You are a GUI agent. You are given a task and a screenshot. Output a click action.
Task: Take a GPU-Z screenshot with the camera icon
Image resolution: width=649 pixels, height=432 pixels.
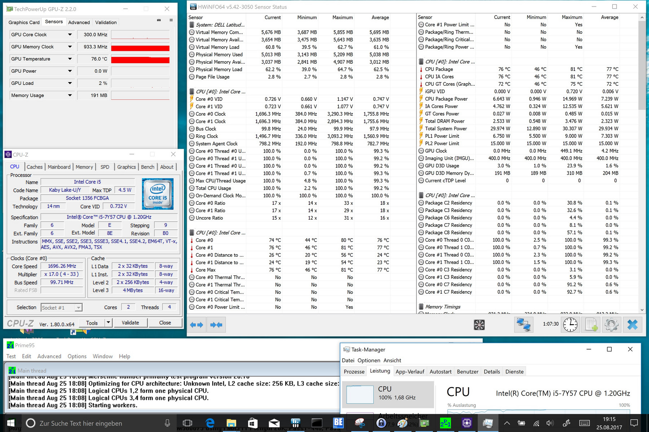(x=159, y=20)
